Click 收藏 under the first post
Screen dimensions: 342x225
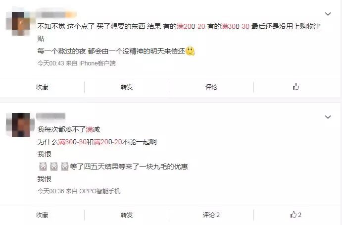click(42, 87)
